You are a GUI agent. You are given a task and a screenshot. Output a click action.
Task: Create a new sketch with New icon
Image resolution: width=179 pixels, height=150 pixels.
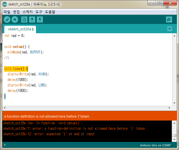click(x=24, y=19)
